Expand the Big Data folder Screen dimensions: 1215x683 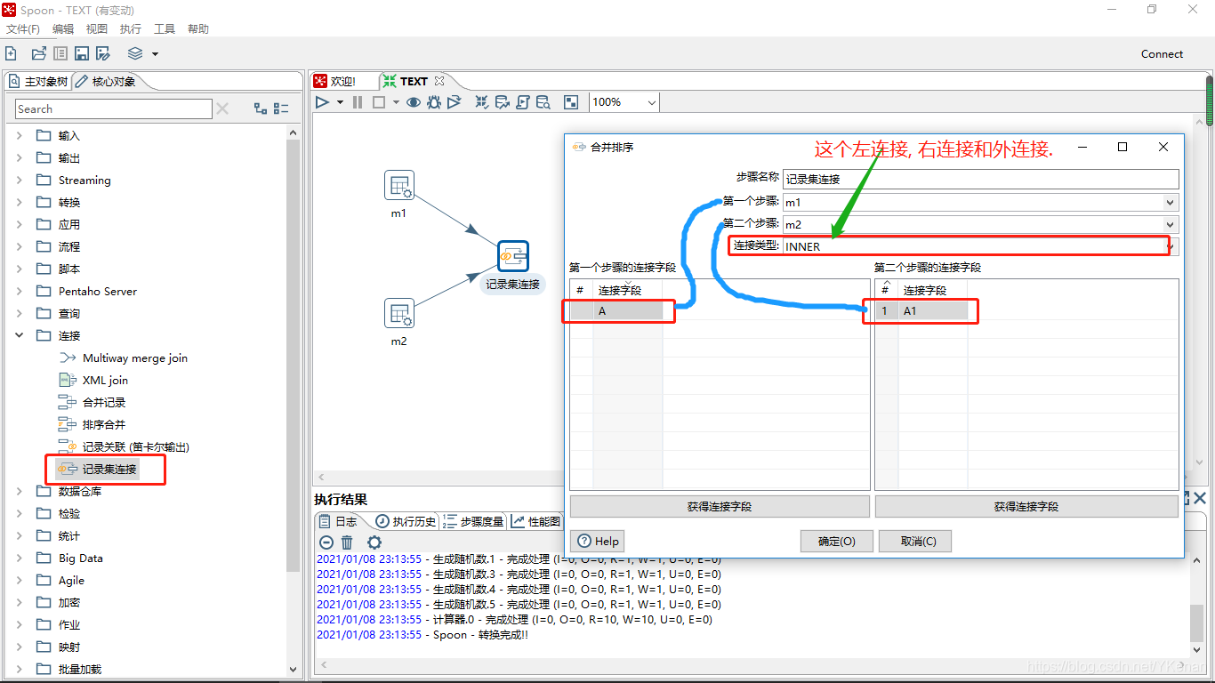(20, 558)
